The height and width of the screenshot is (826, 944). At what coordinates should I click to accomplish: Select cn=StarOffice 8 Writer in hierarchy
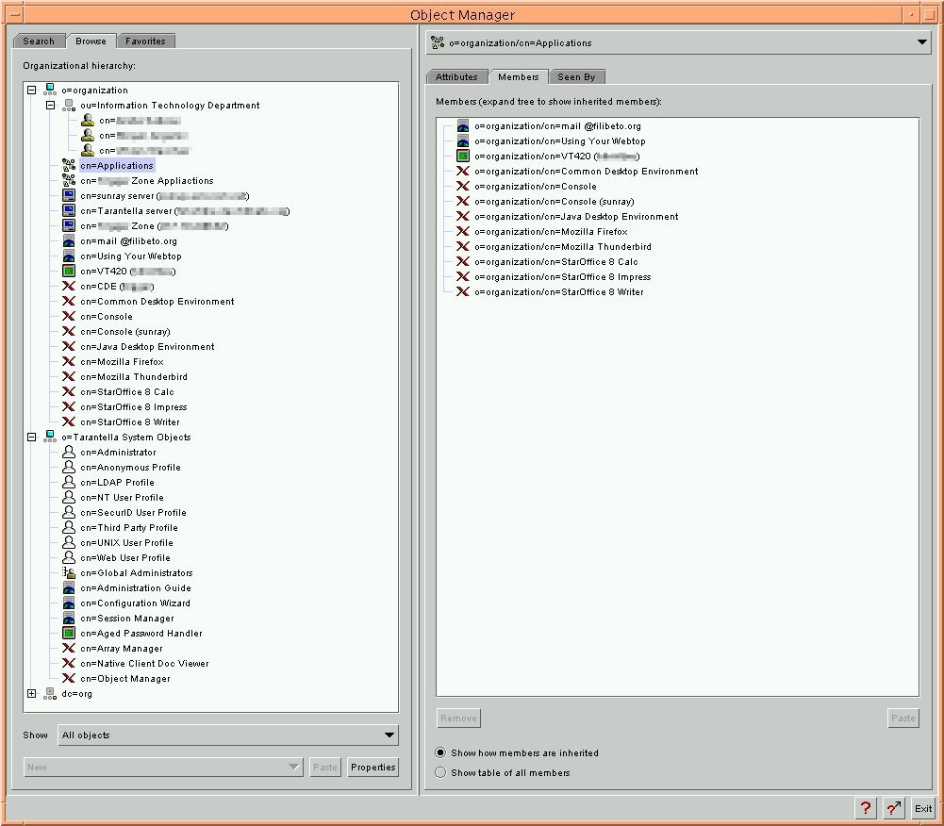tap(129, 422)
